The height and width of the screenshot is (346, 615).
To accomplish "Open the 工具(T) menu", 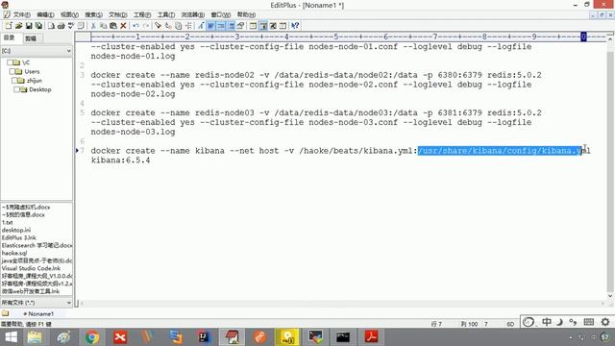I will click(x=166, y=14).
